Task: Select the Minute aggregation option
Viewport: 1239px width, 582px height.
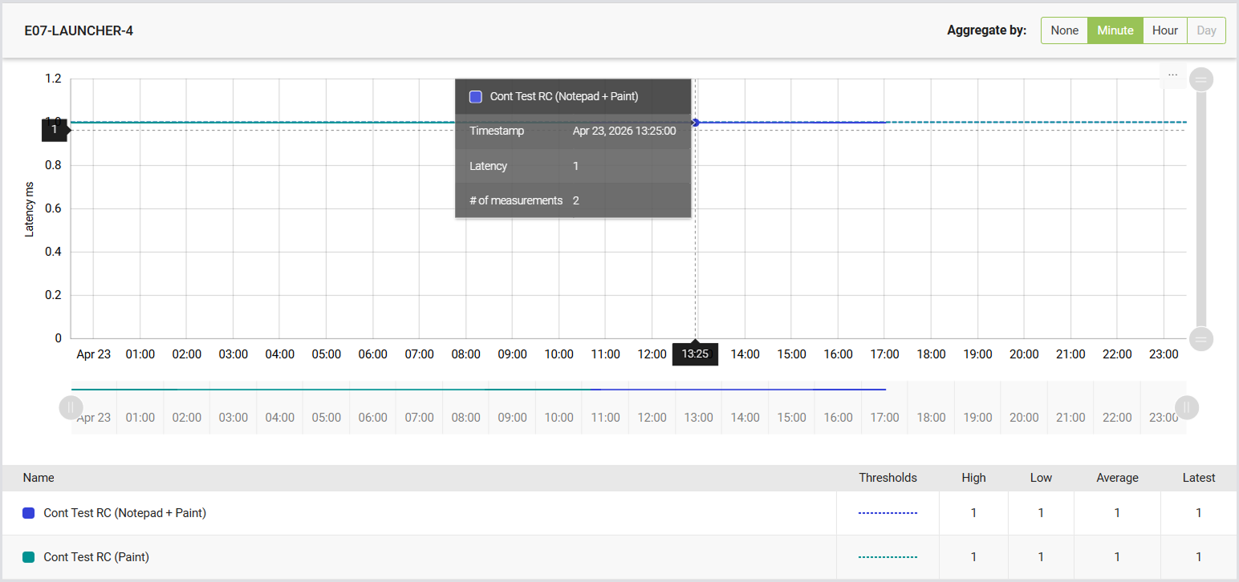Action: point(1115,30)
